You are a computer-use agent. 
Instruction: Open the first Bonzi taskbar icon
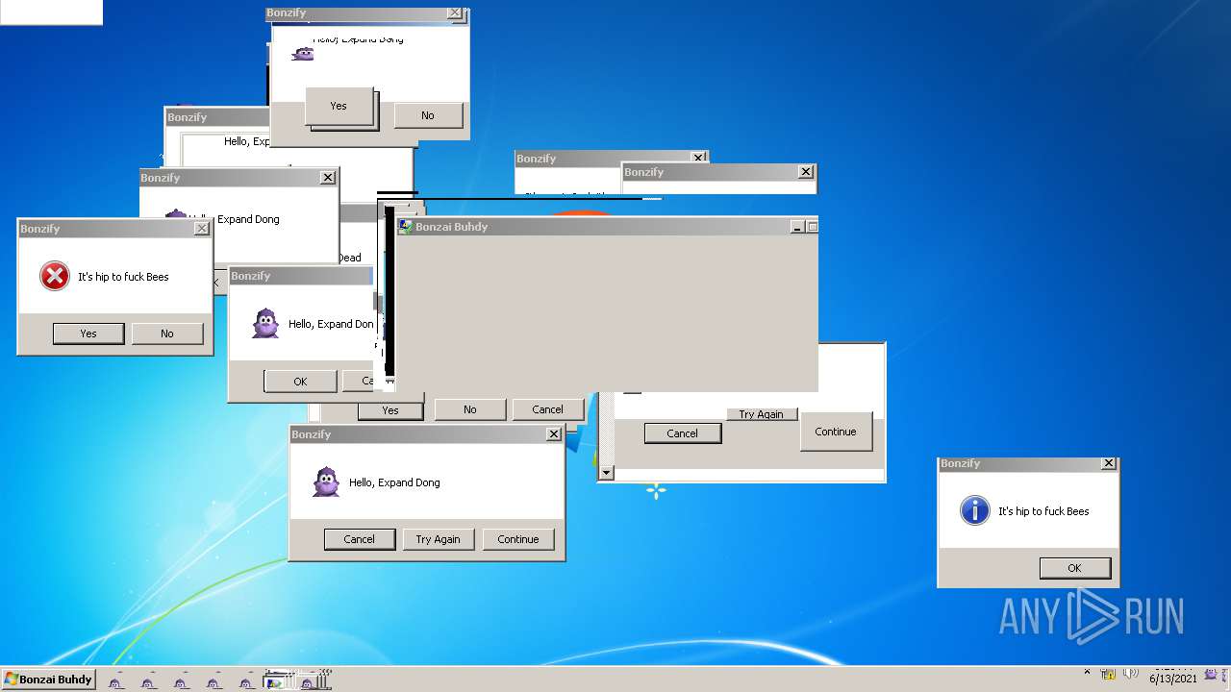pos(116,681)
